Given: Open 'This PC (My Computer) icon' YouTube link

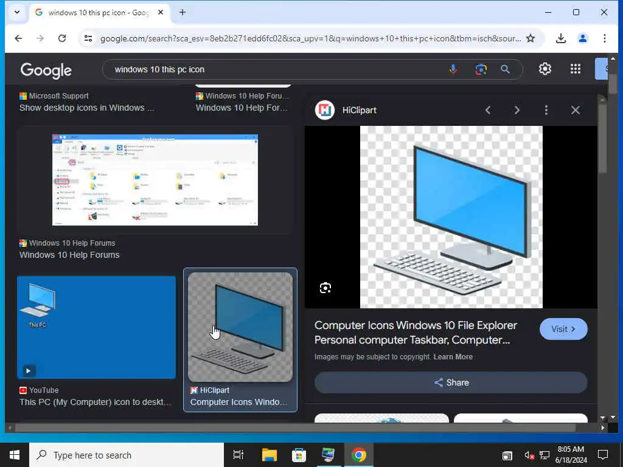Looking at the screenshot, I should (96, 402).
